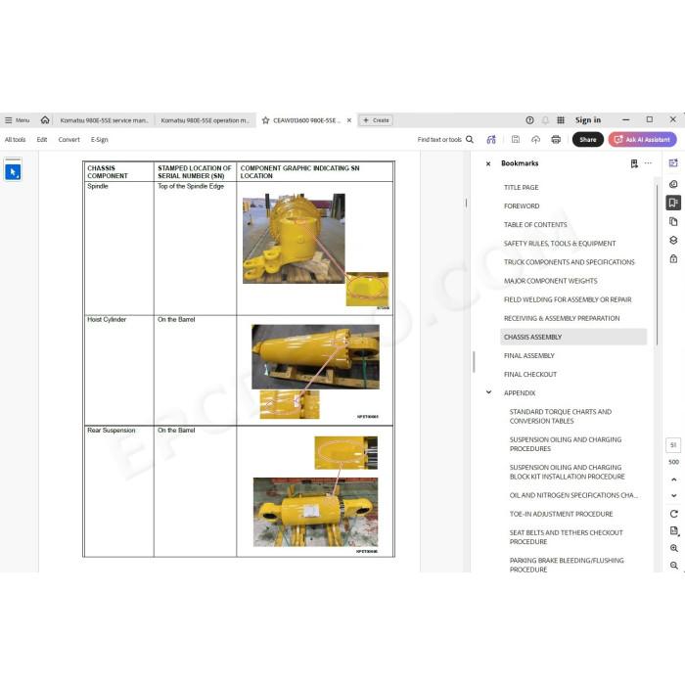Viewport: 685px width, 685px height.
Task: Zoom out with the magnifier minus icon
Action: (673, 566)
